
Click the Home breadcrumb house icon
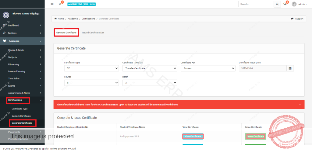(56, 19)
